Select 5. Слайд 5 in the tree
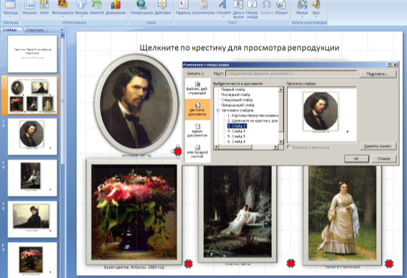The width and height of the screenshot is (407, 278). click(x=236, y=136)
